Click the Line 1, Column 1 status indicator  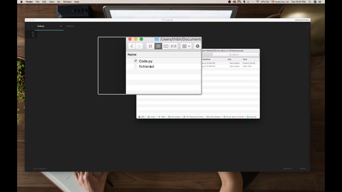40,169
